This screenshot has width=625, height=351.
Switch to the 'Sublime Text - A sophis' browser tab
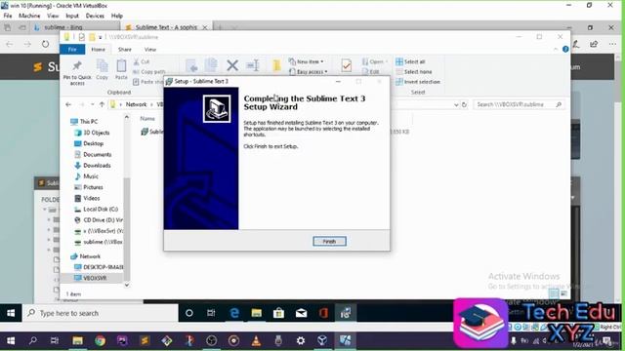pyautogui.click(x=166, y=27)
